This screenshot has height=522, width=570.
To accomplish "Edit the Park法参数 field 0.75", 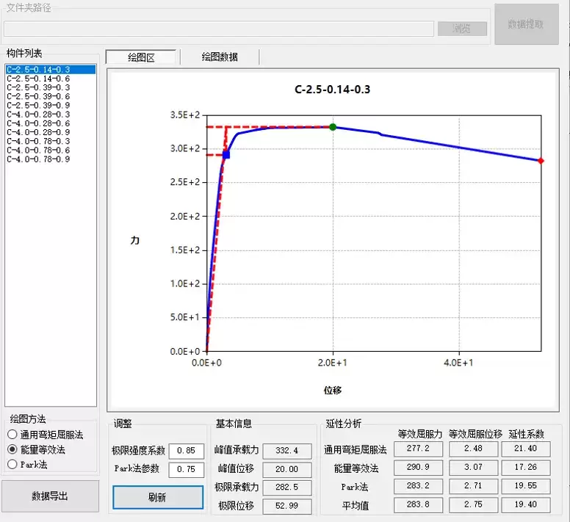I will [186, 469].
